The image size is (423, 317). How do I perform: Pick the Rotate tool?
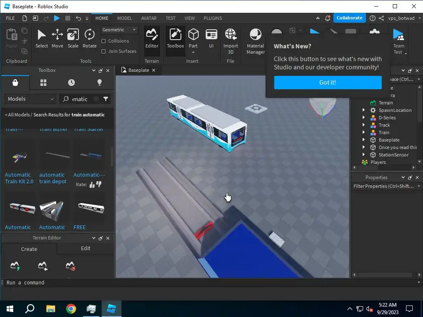coord(90,38)
